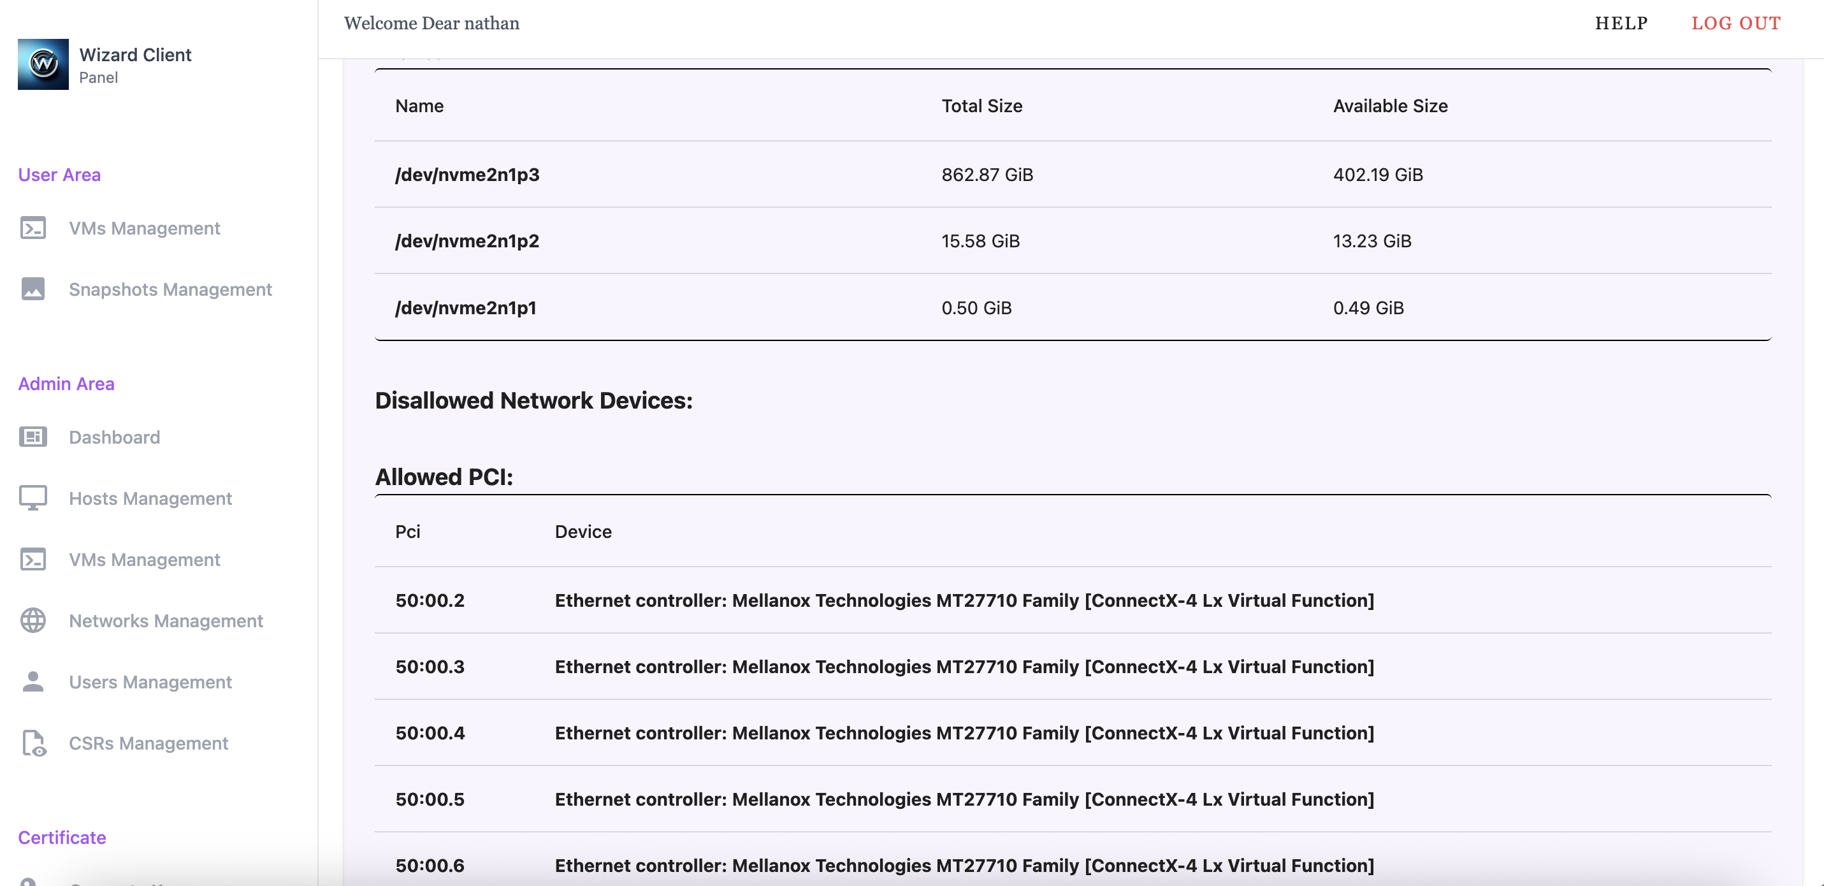The width and height of the screenshot is (1824, 886).
Task: Navigate to Hosts Management
Action: coord(150,498)
